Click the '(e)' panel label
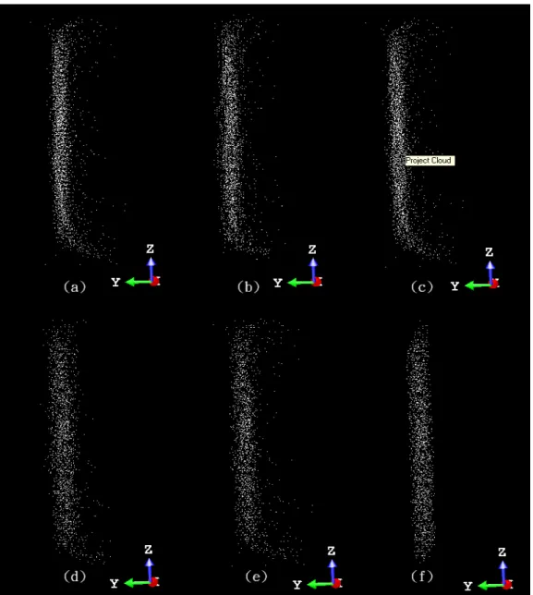Image resolution: width=533 pixels, height=595 pixels. (x=256, y=577)
